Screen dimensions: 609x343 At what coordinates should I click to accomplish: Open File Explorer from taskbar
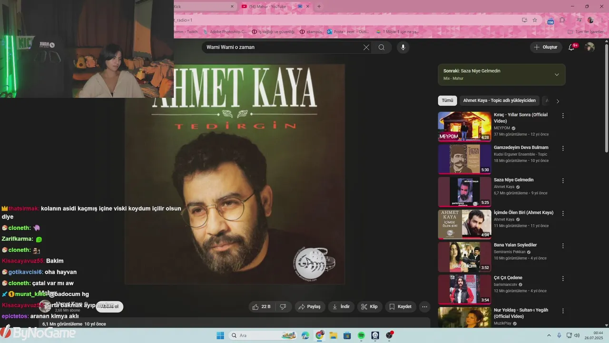[334, 335]
